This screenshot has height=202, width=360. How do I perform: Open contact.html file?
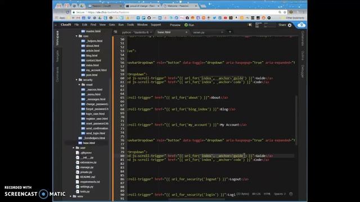point(93,60)
